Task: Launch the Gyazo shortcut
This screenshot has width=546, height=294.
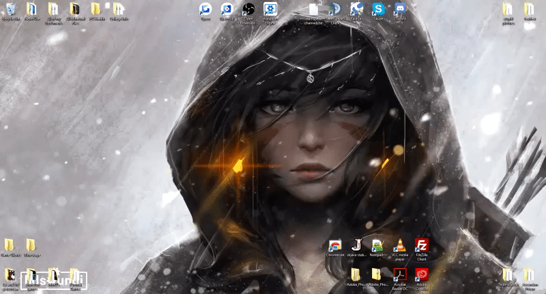Action: pos(205,12)
